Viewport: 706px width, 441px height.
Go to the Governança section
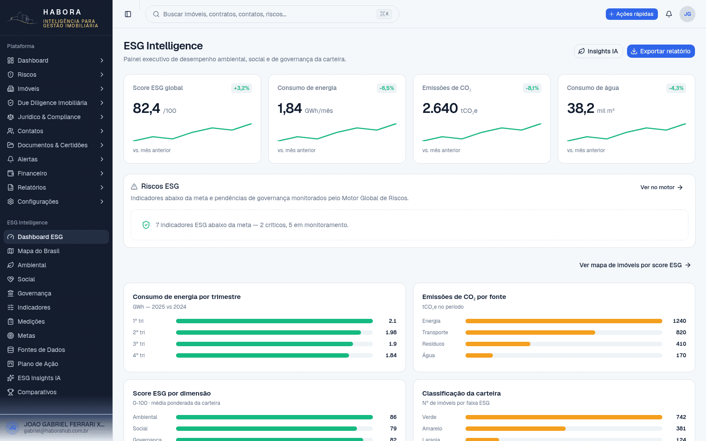pyautogui.click(x=56, y=293)
